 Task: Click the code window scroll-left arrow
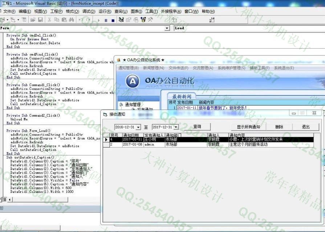tap(10, 199)
